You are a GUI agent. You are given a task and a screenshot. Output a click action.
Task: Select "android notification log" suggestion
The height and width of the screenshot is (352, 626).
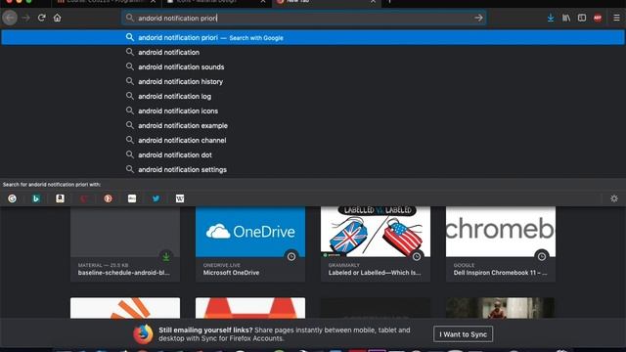[175, 96]
